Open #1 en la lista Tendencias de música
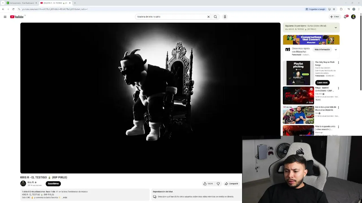This screenshot has height=203, width=362. (72, 192)
